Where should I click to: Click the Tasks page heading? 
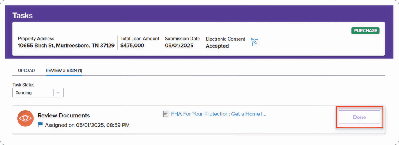[x=23, y=16]
